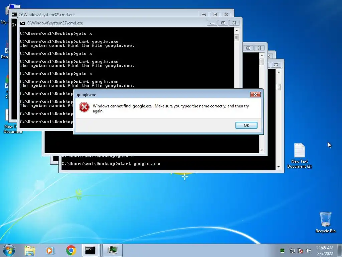Click the red error icon in dialog
This screenshot has width=342, height=257.
click(x=84, y=107)
